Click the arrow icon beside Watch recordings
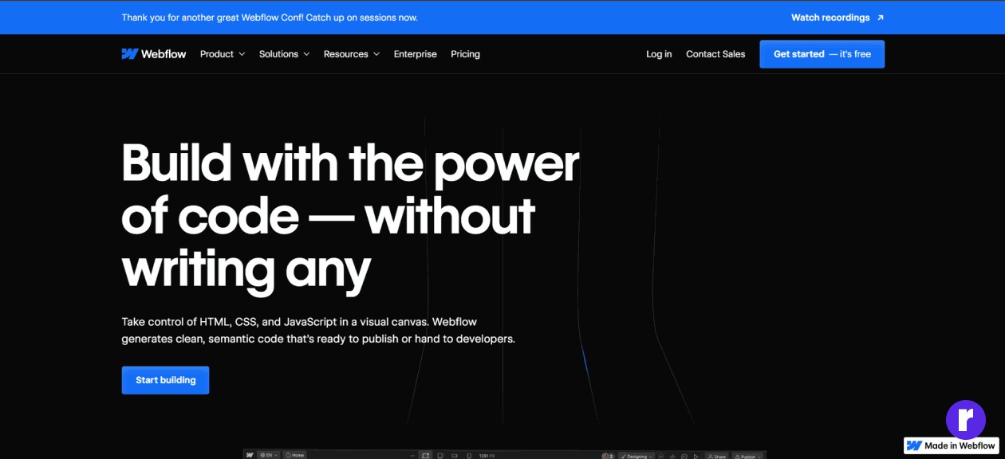Image resolution: width=1005 pixels, height=459 pixels. pos(880,18)
